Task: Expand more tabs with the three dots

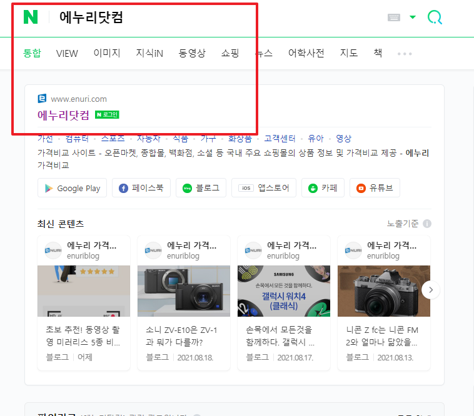Action: (x=405, y=54)
